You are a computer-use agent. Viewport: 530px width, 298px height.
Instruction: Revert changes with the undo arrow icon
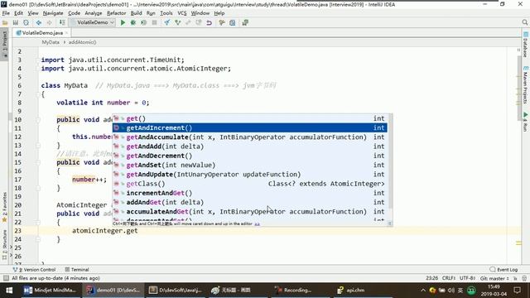(209, 22)
